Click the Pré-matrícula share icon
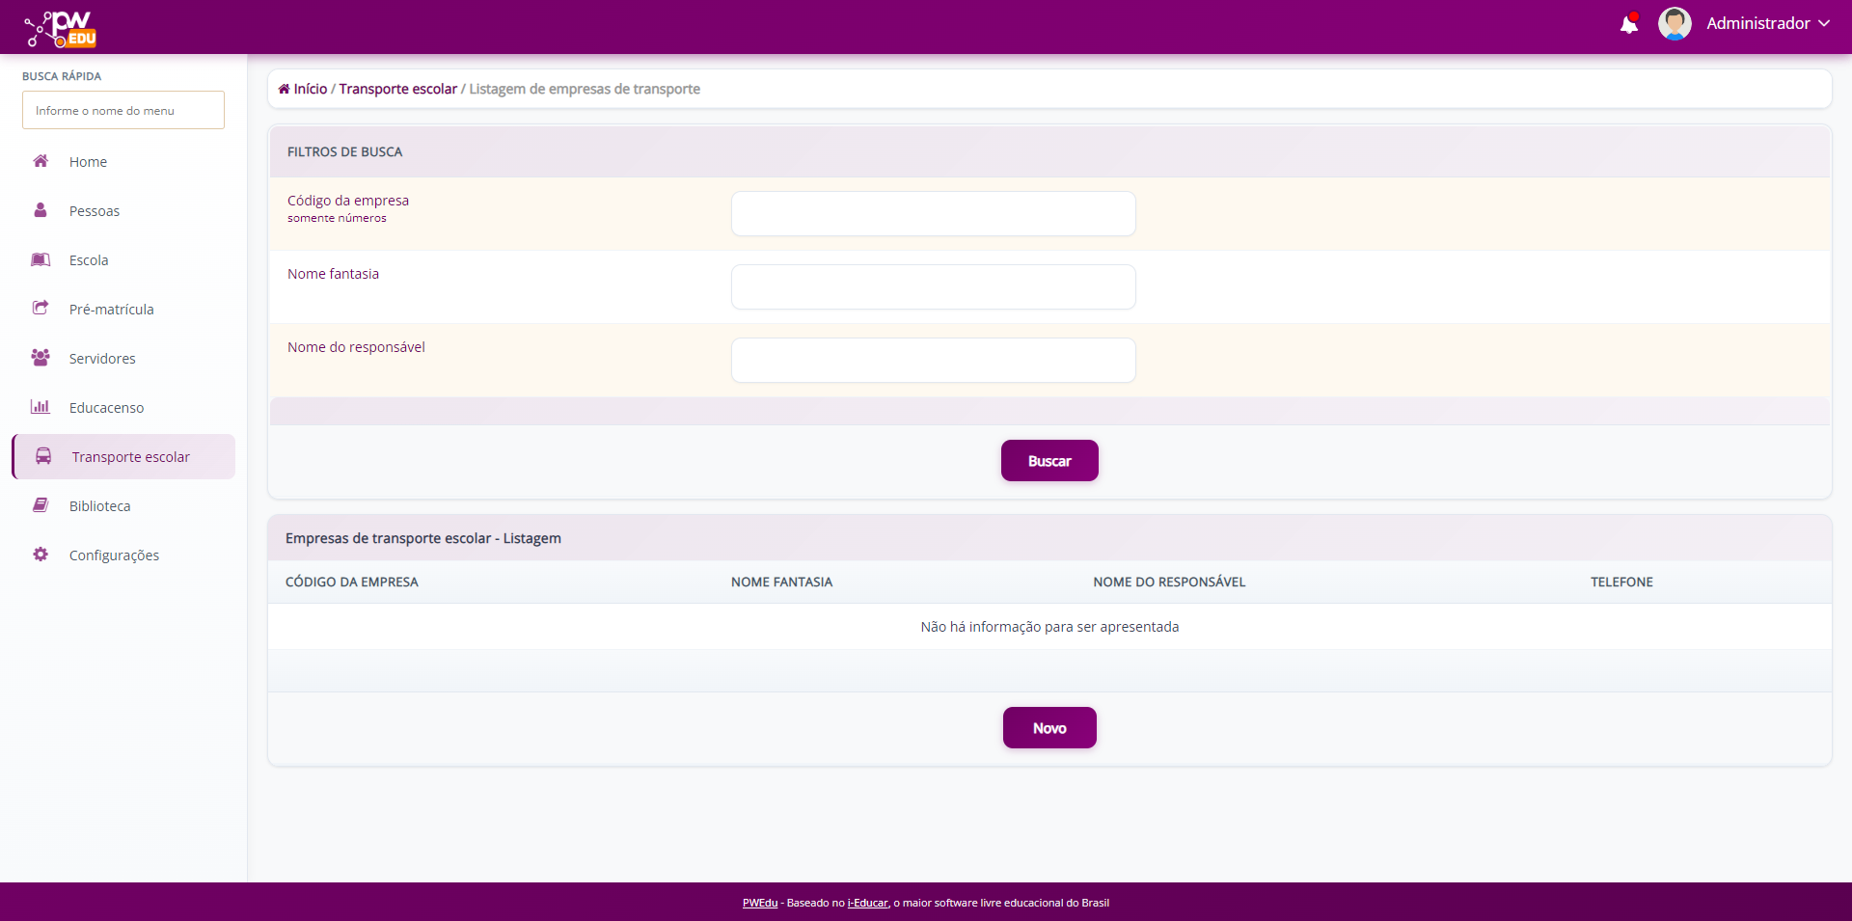Screen dimensions: 1852x921 41,309
